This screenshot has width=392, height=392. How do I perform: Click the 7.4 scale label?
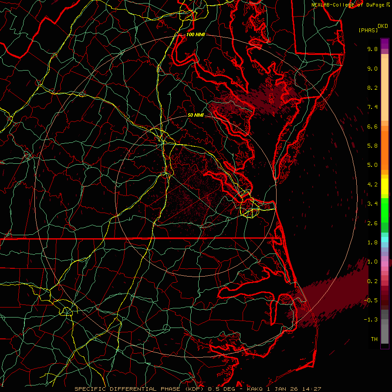(372, 107)
